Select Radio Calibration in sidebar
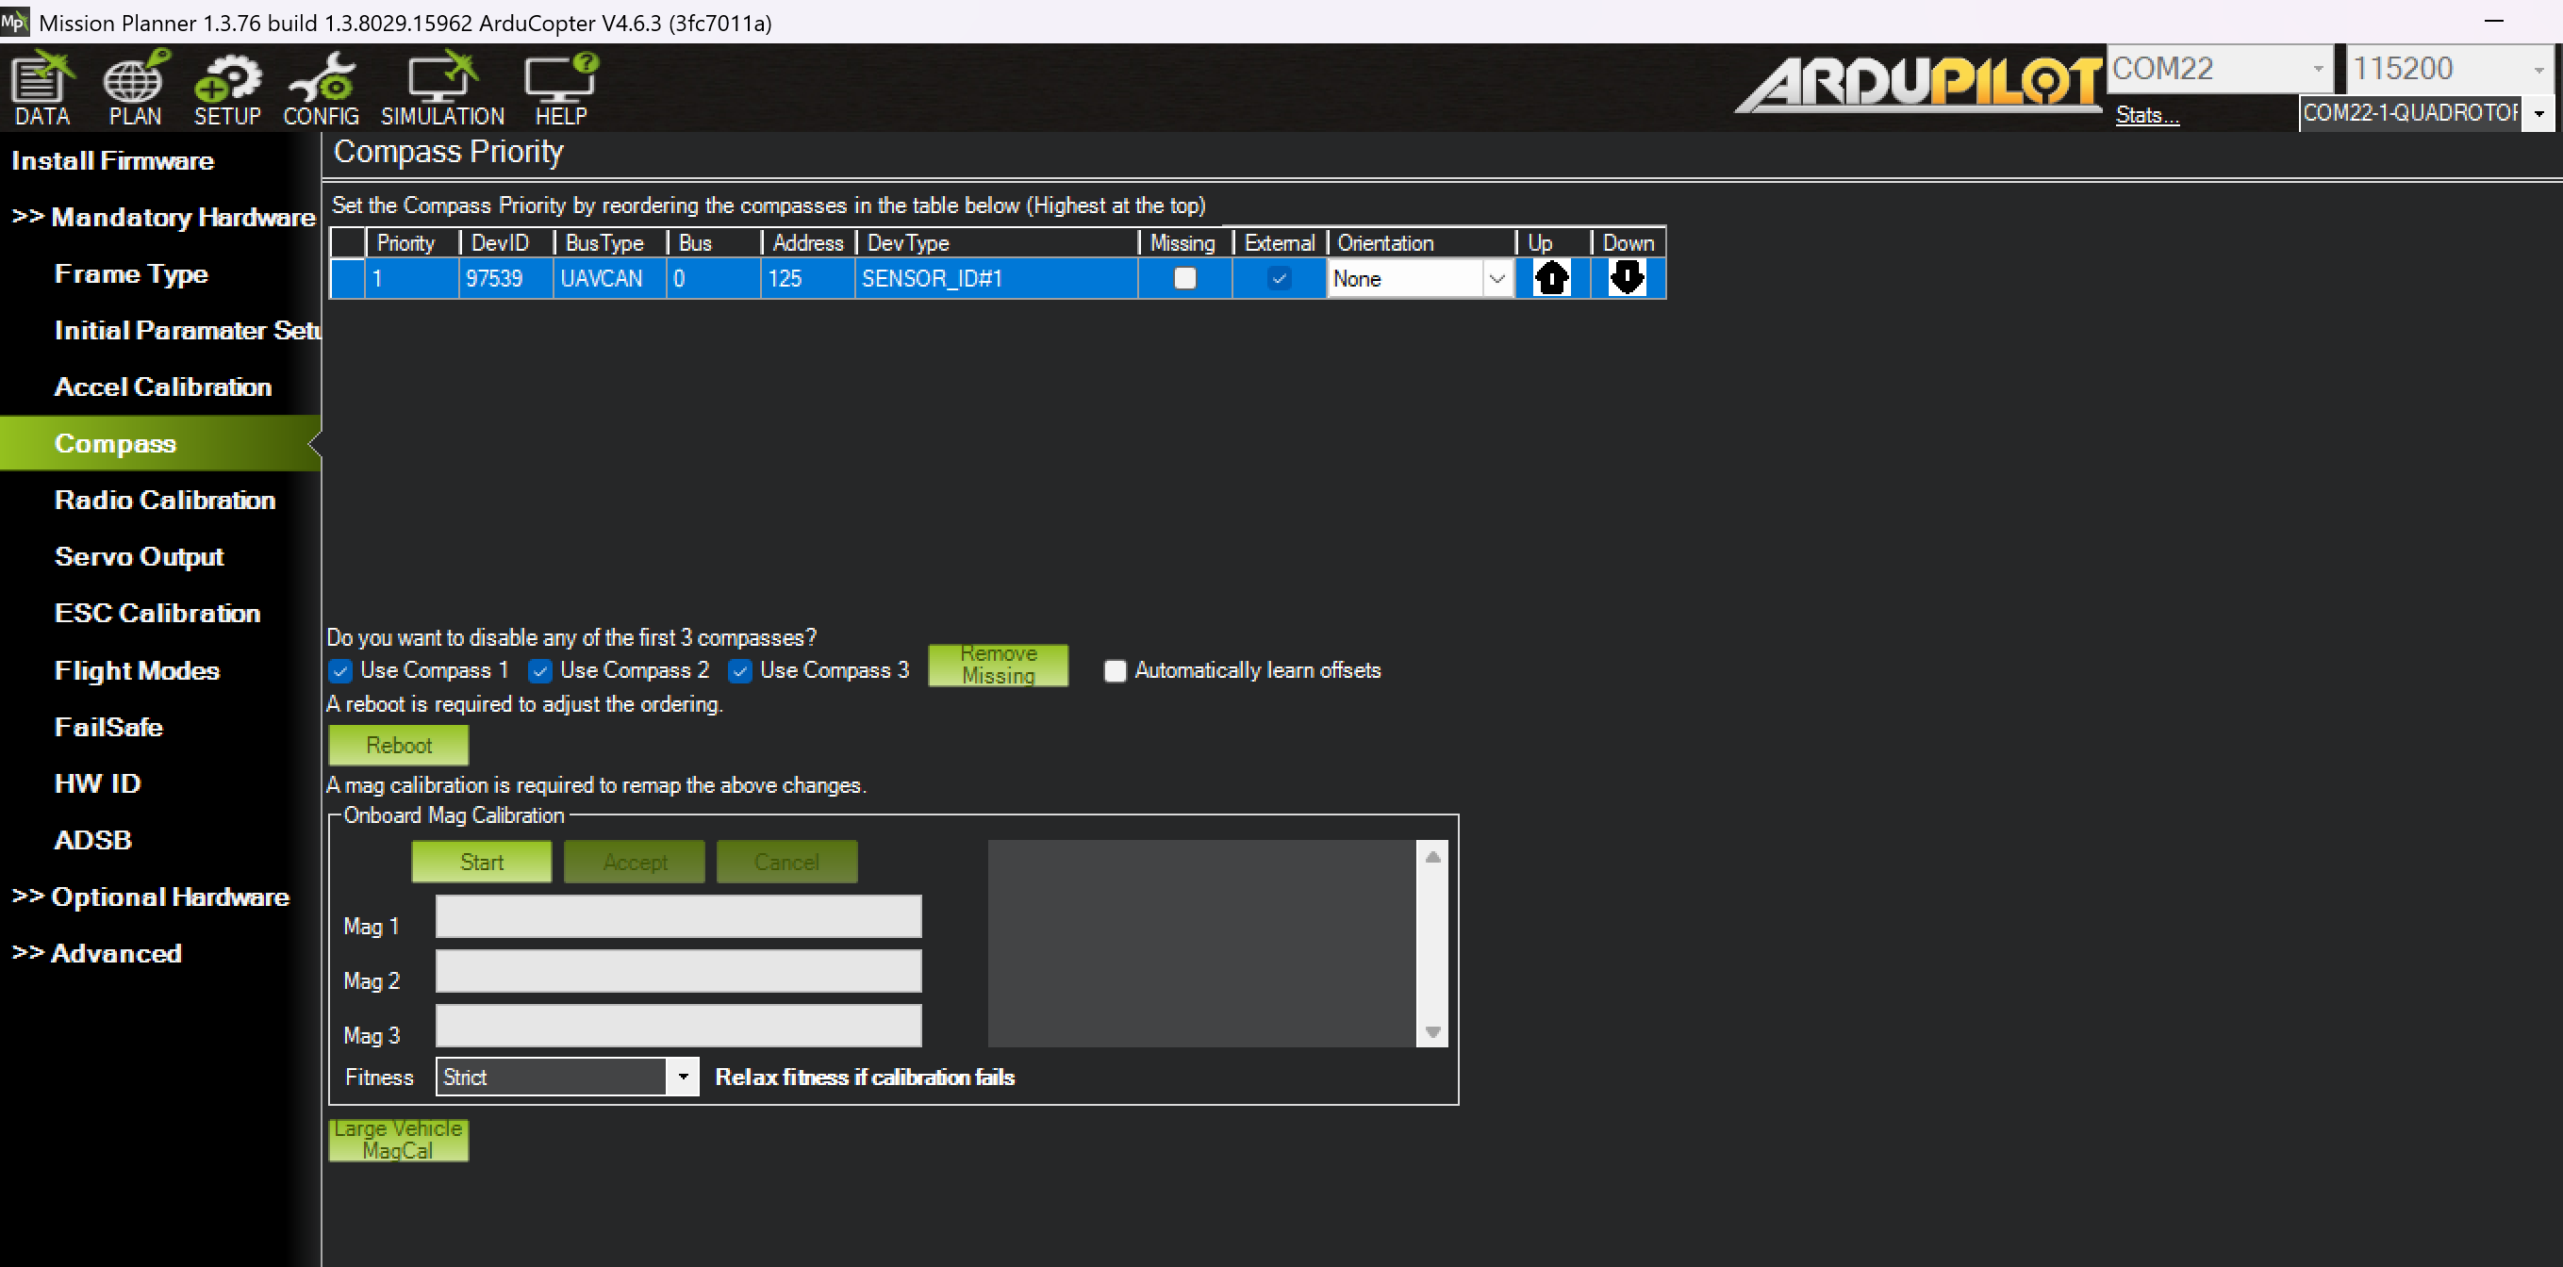The height and width of the screenshot is (1267, 2563). (x=164, y=501)
